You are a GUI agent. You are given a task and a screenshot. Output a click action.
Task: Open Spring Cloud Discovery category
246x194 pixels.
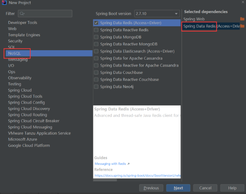tap(29, 109)
